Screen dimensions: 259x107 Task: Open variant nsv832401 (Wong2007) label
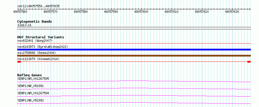pos(35,41)
